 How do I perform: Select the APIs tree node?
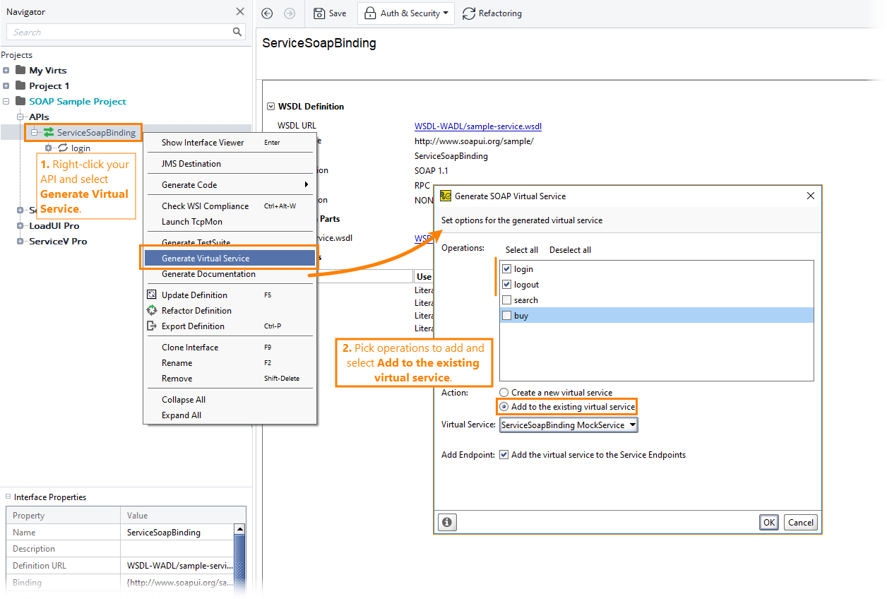39,117
